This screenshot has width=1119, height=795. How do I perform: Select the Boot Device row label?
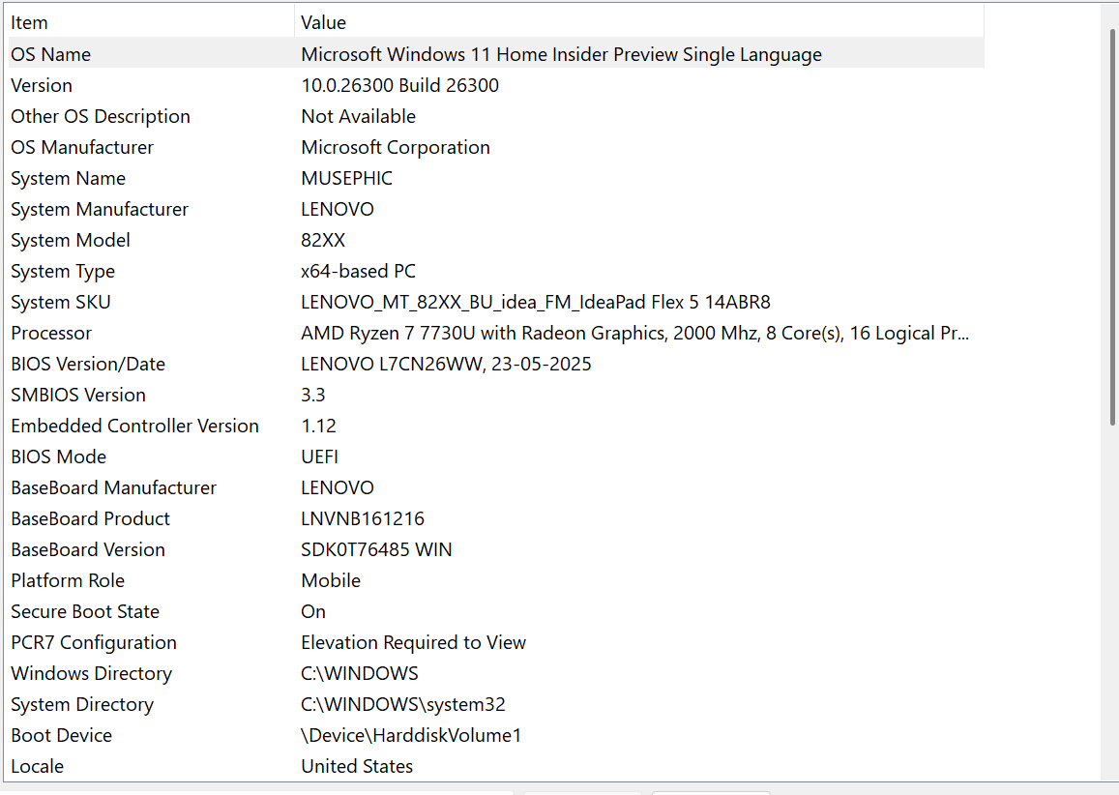click(x=61, y=736)
